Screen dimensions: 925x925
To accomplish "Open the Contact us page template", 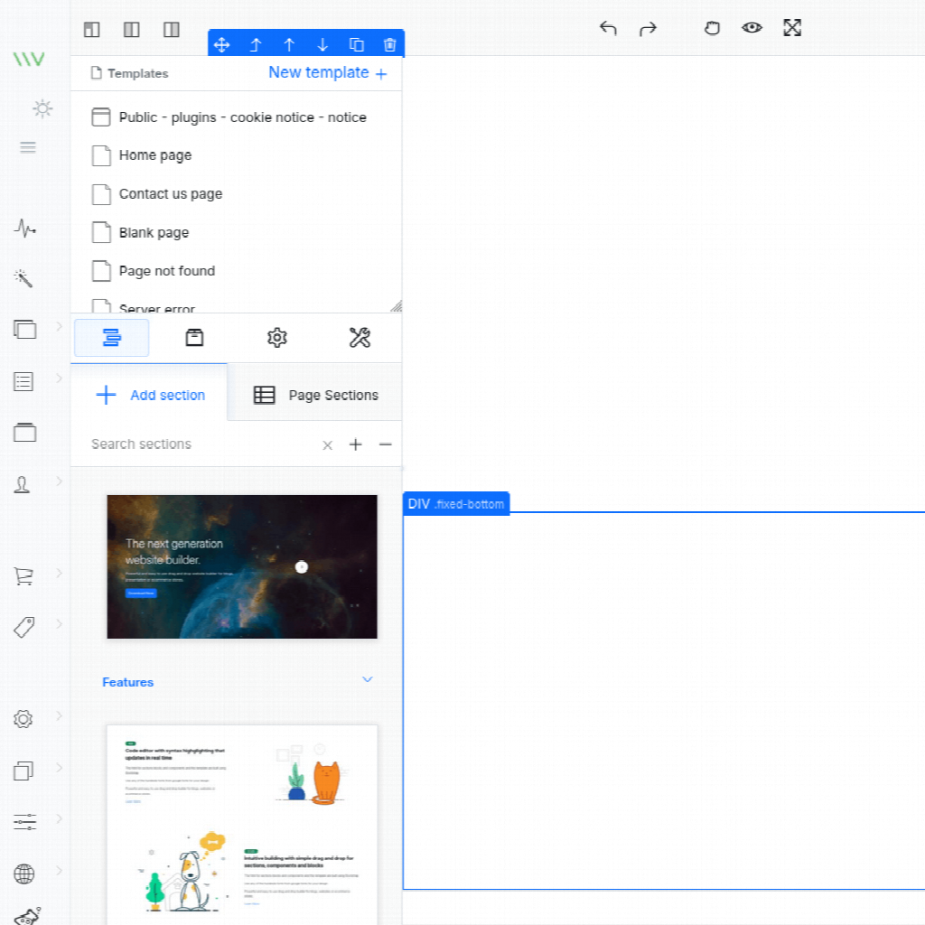I will point(170,194).
